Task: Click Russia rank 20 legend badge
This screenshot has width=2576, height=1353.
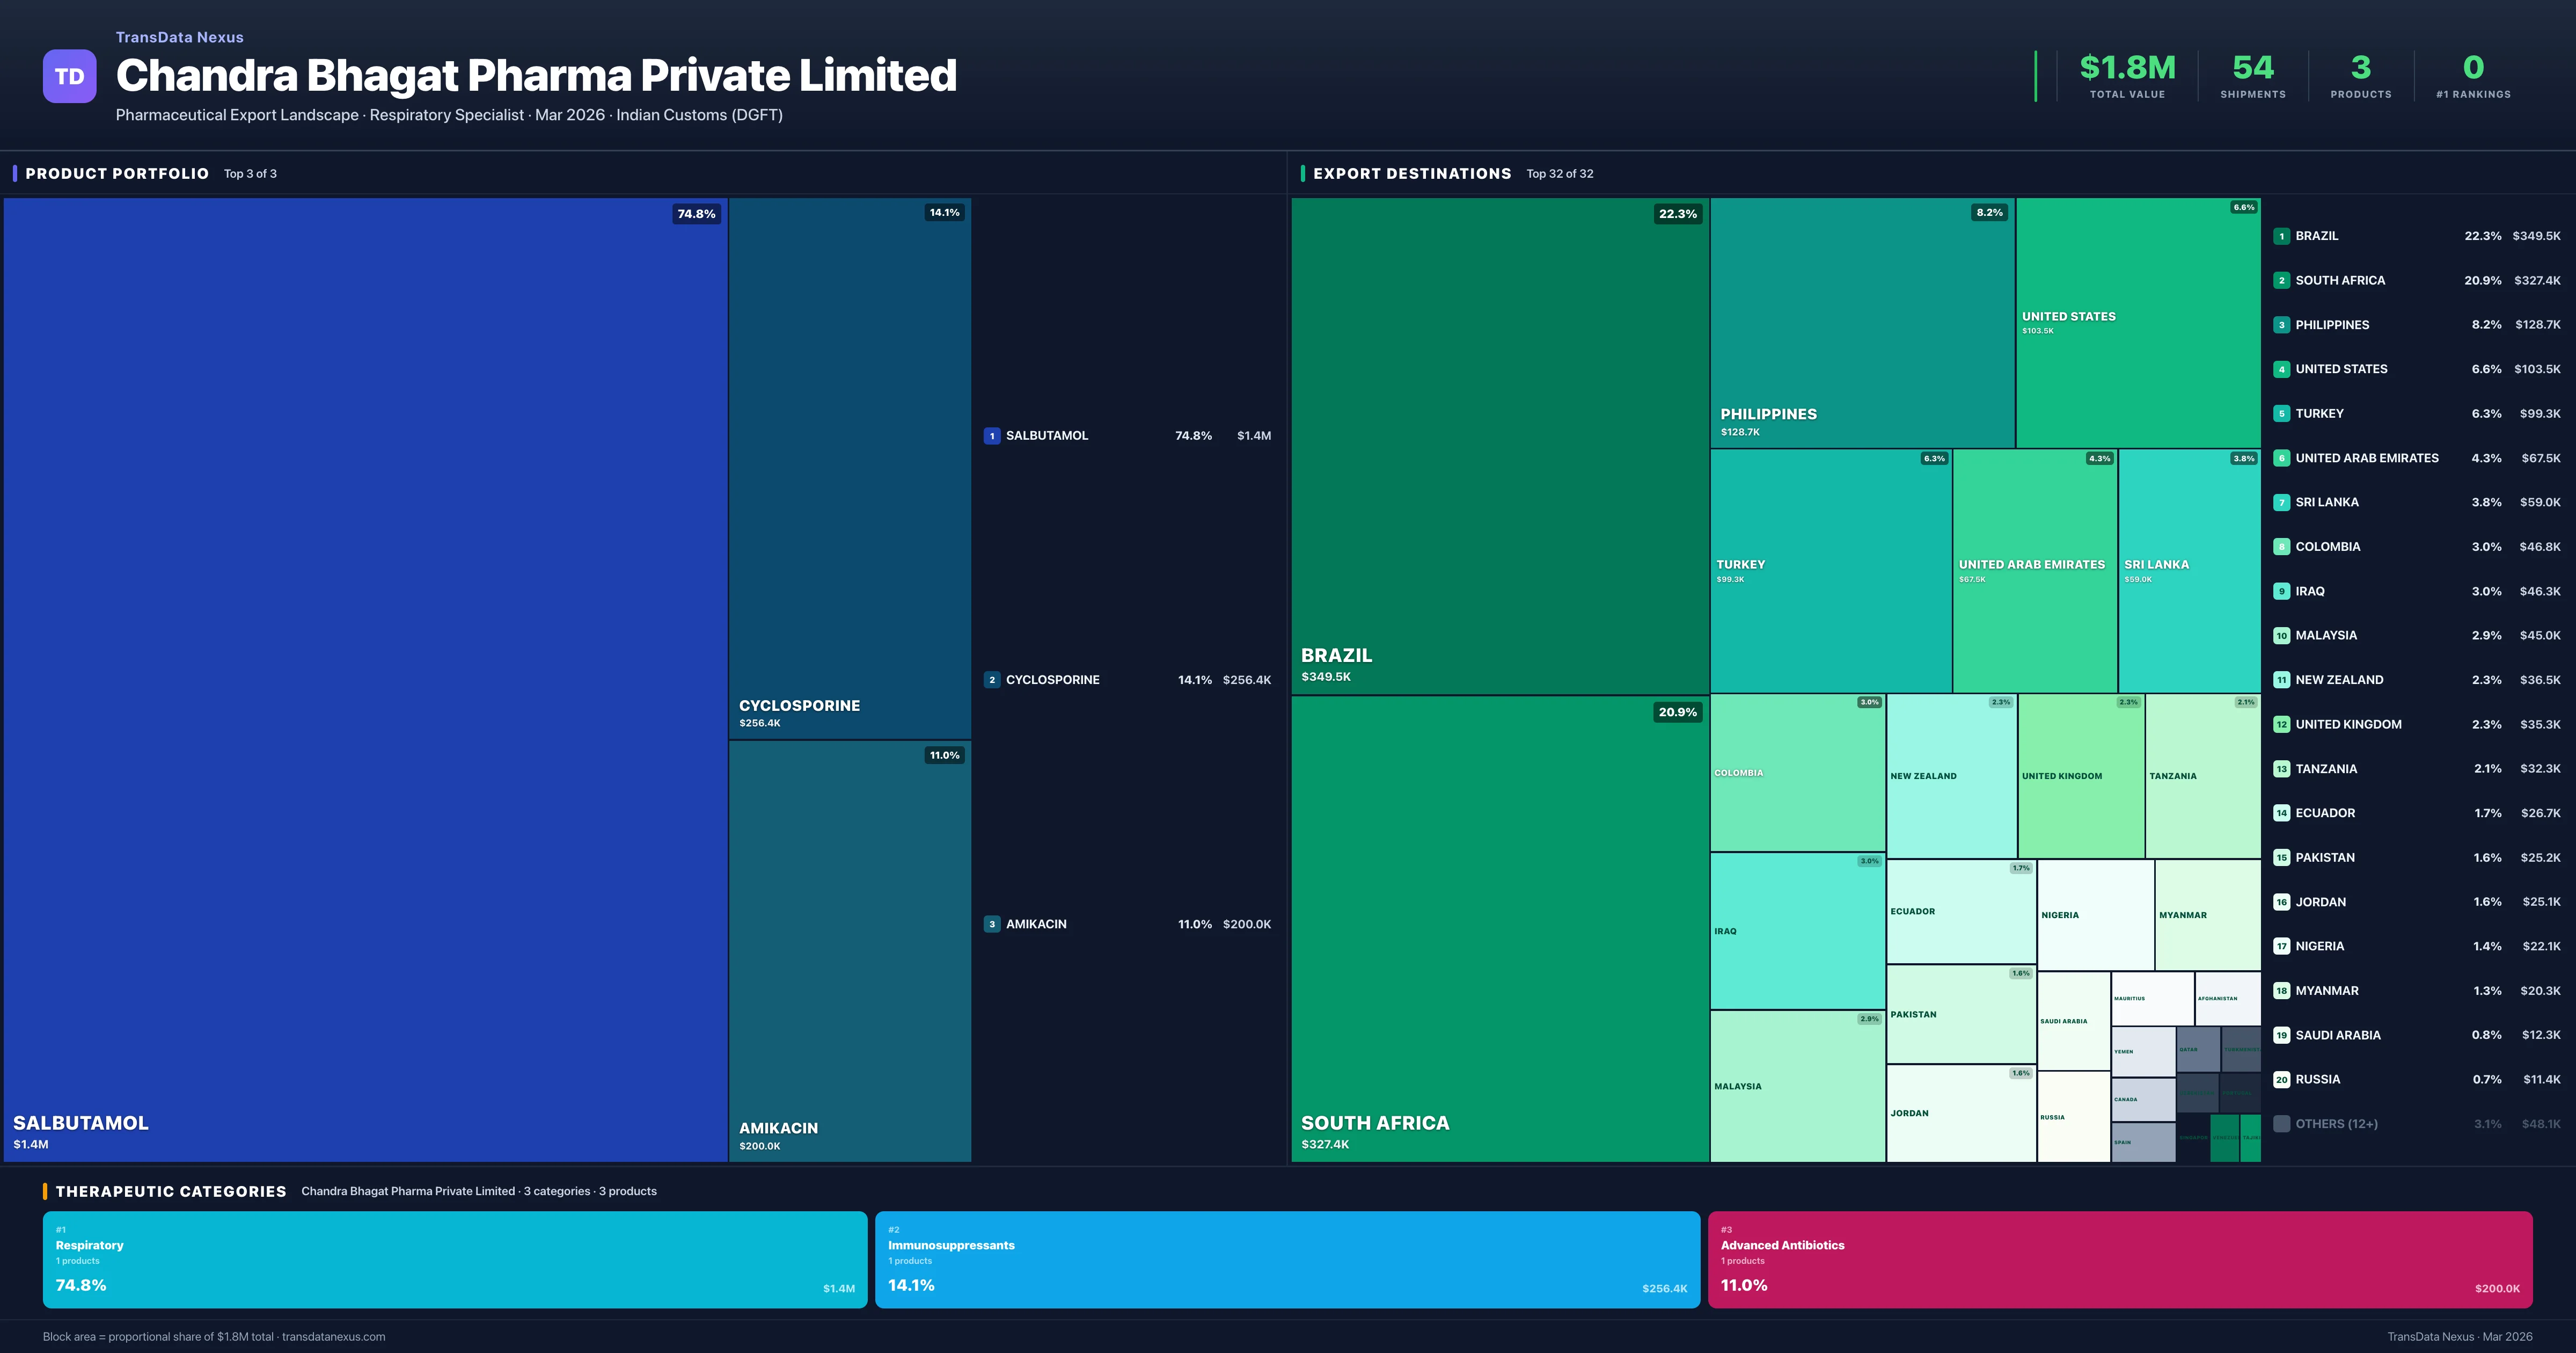Action: point(2281,1079)
